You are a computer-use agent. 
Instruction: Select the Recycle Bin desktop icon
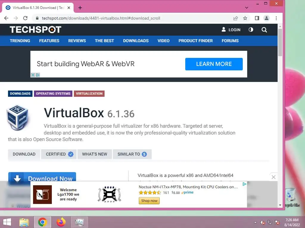(292, 197)
